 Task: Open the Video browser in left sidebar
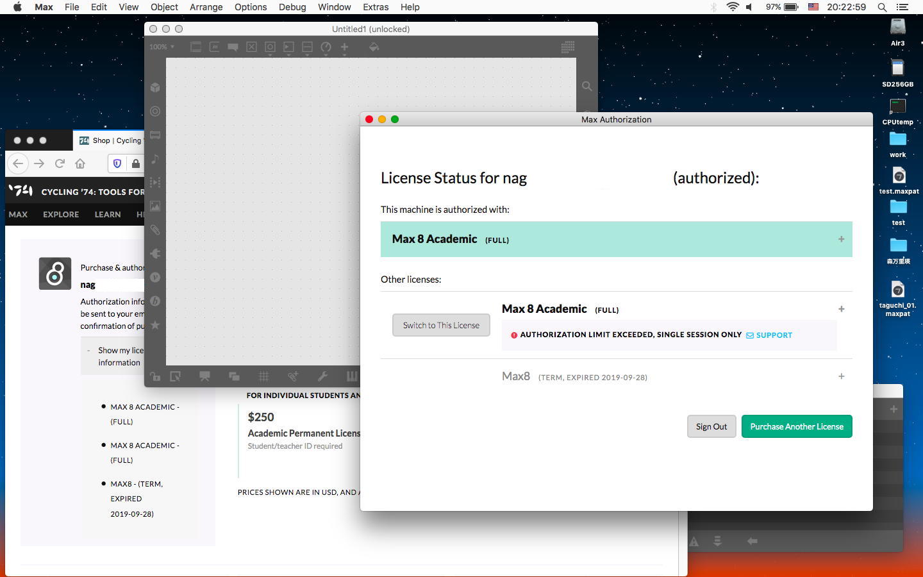tap(155, 182)
